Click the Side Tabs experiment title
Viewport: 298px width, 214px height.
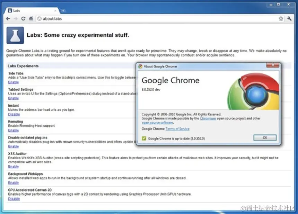[16, 73]
